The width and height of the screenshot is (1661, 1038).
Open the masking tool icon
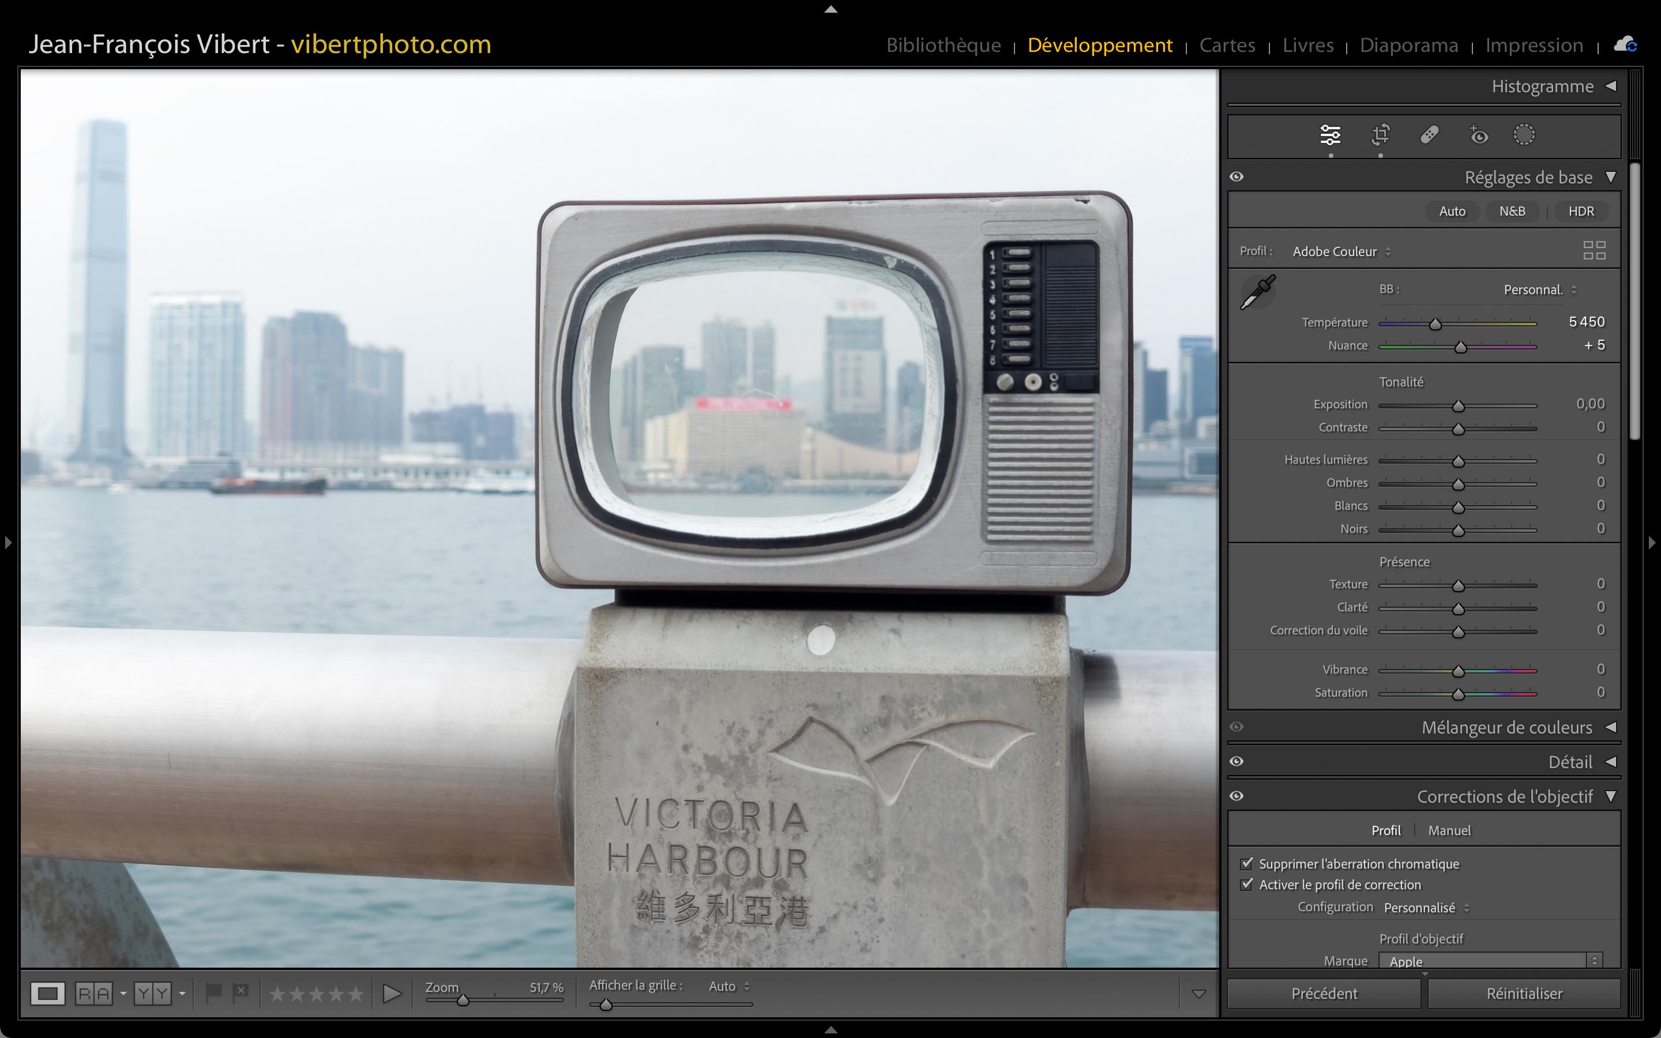coord(1524,134)
